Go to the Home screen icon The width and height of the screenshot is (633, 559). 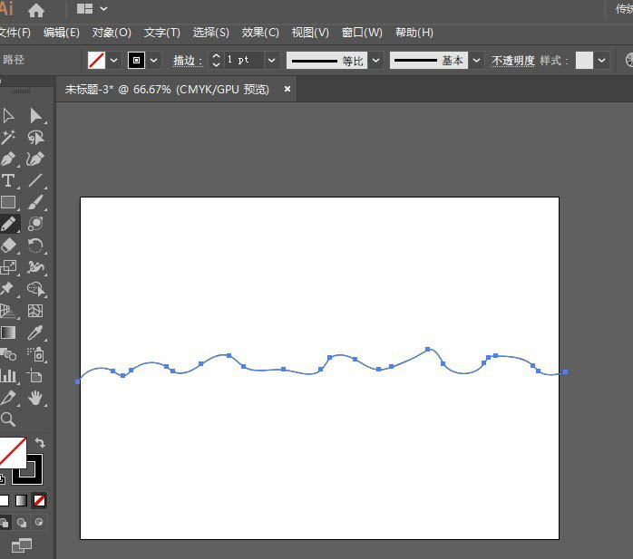36,10
